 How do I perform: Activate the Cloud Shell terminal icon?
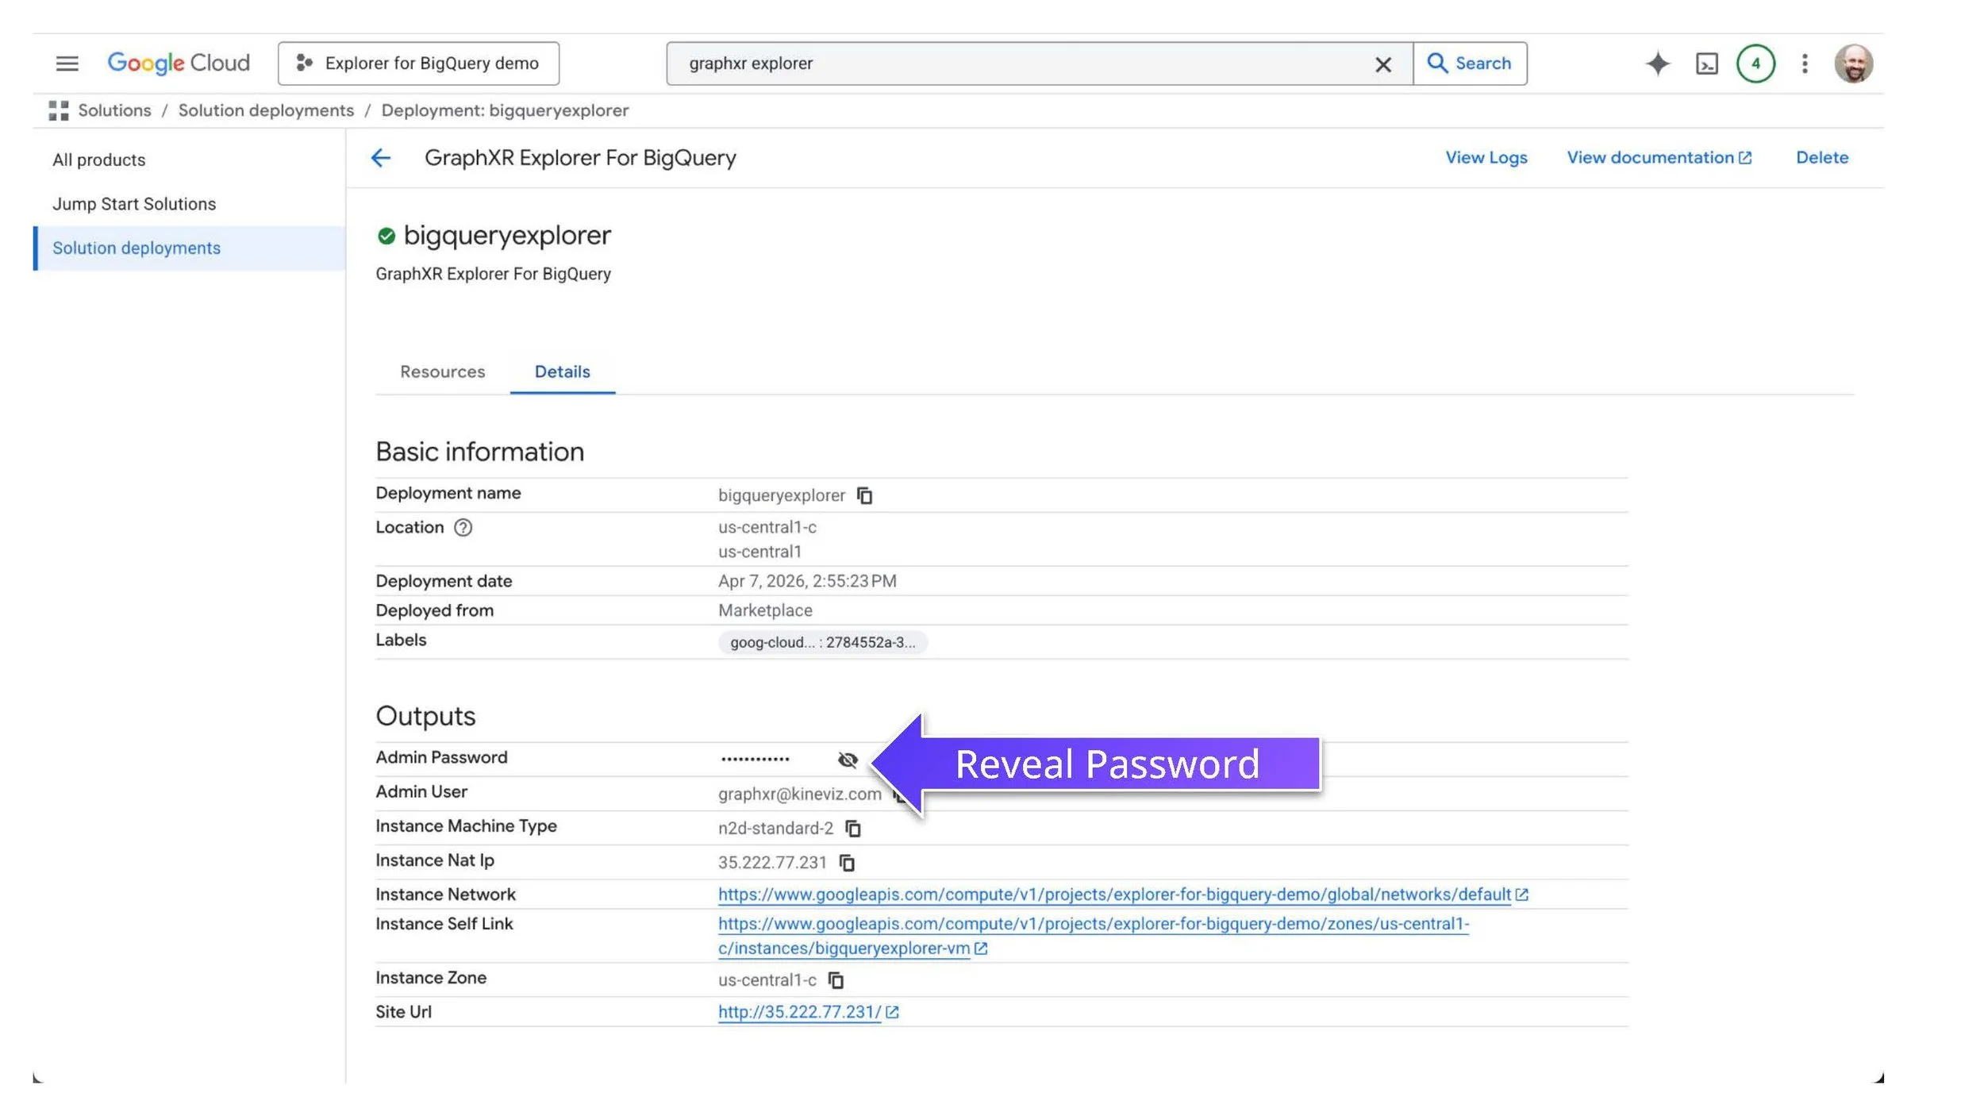tap(1706, 63)
